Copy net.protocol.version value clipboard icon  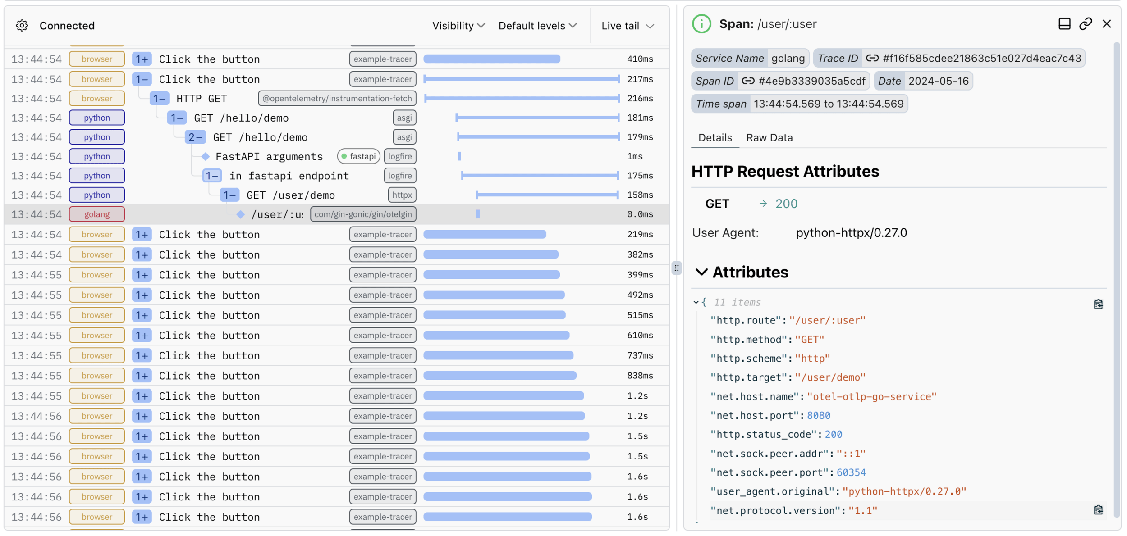1098,510
